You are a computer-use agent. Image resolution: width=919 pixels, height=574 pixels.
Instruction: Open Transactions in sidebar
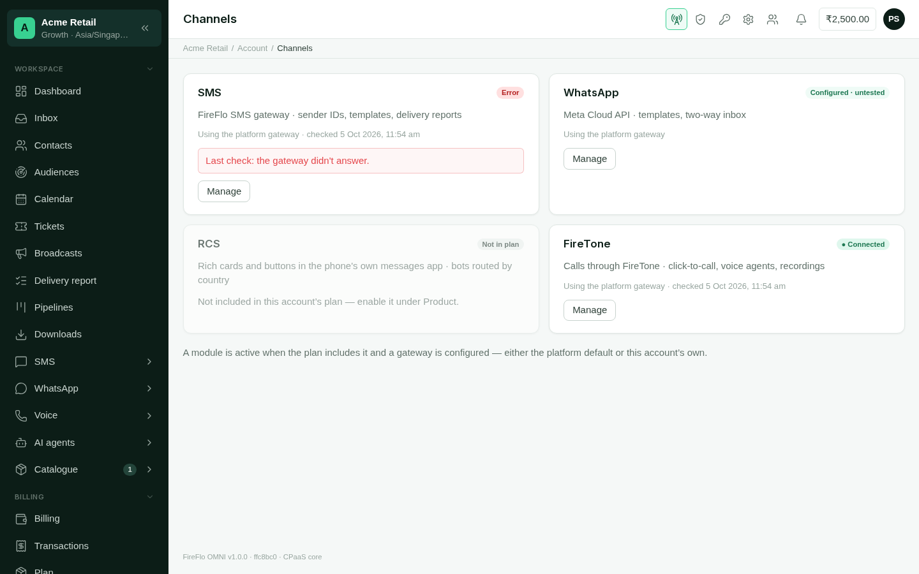point(84,546)
